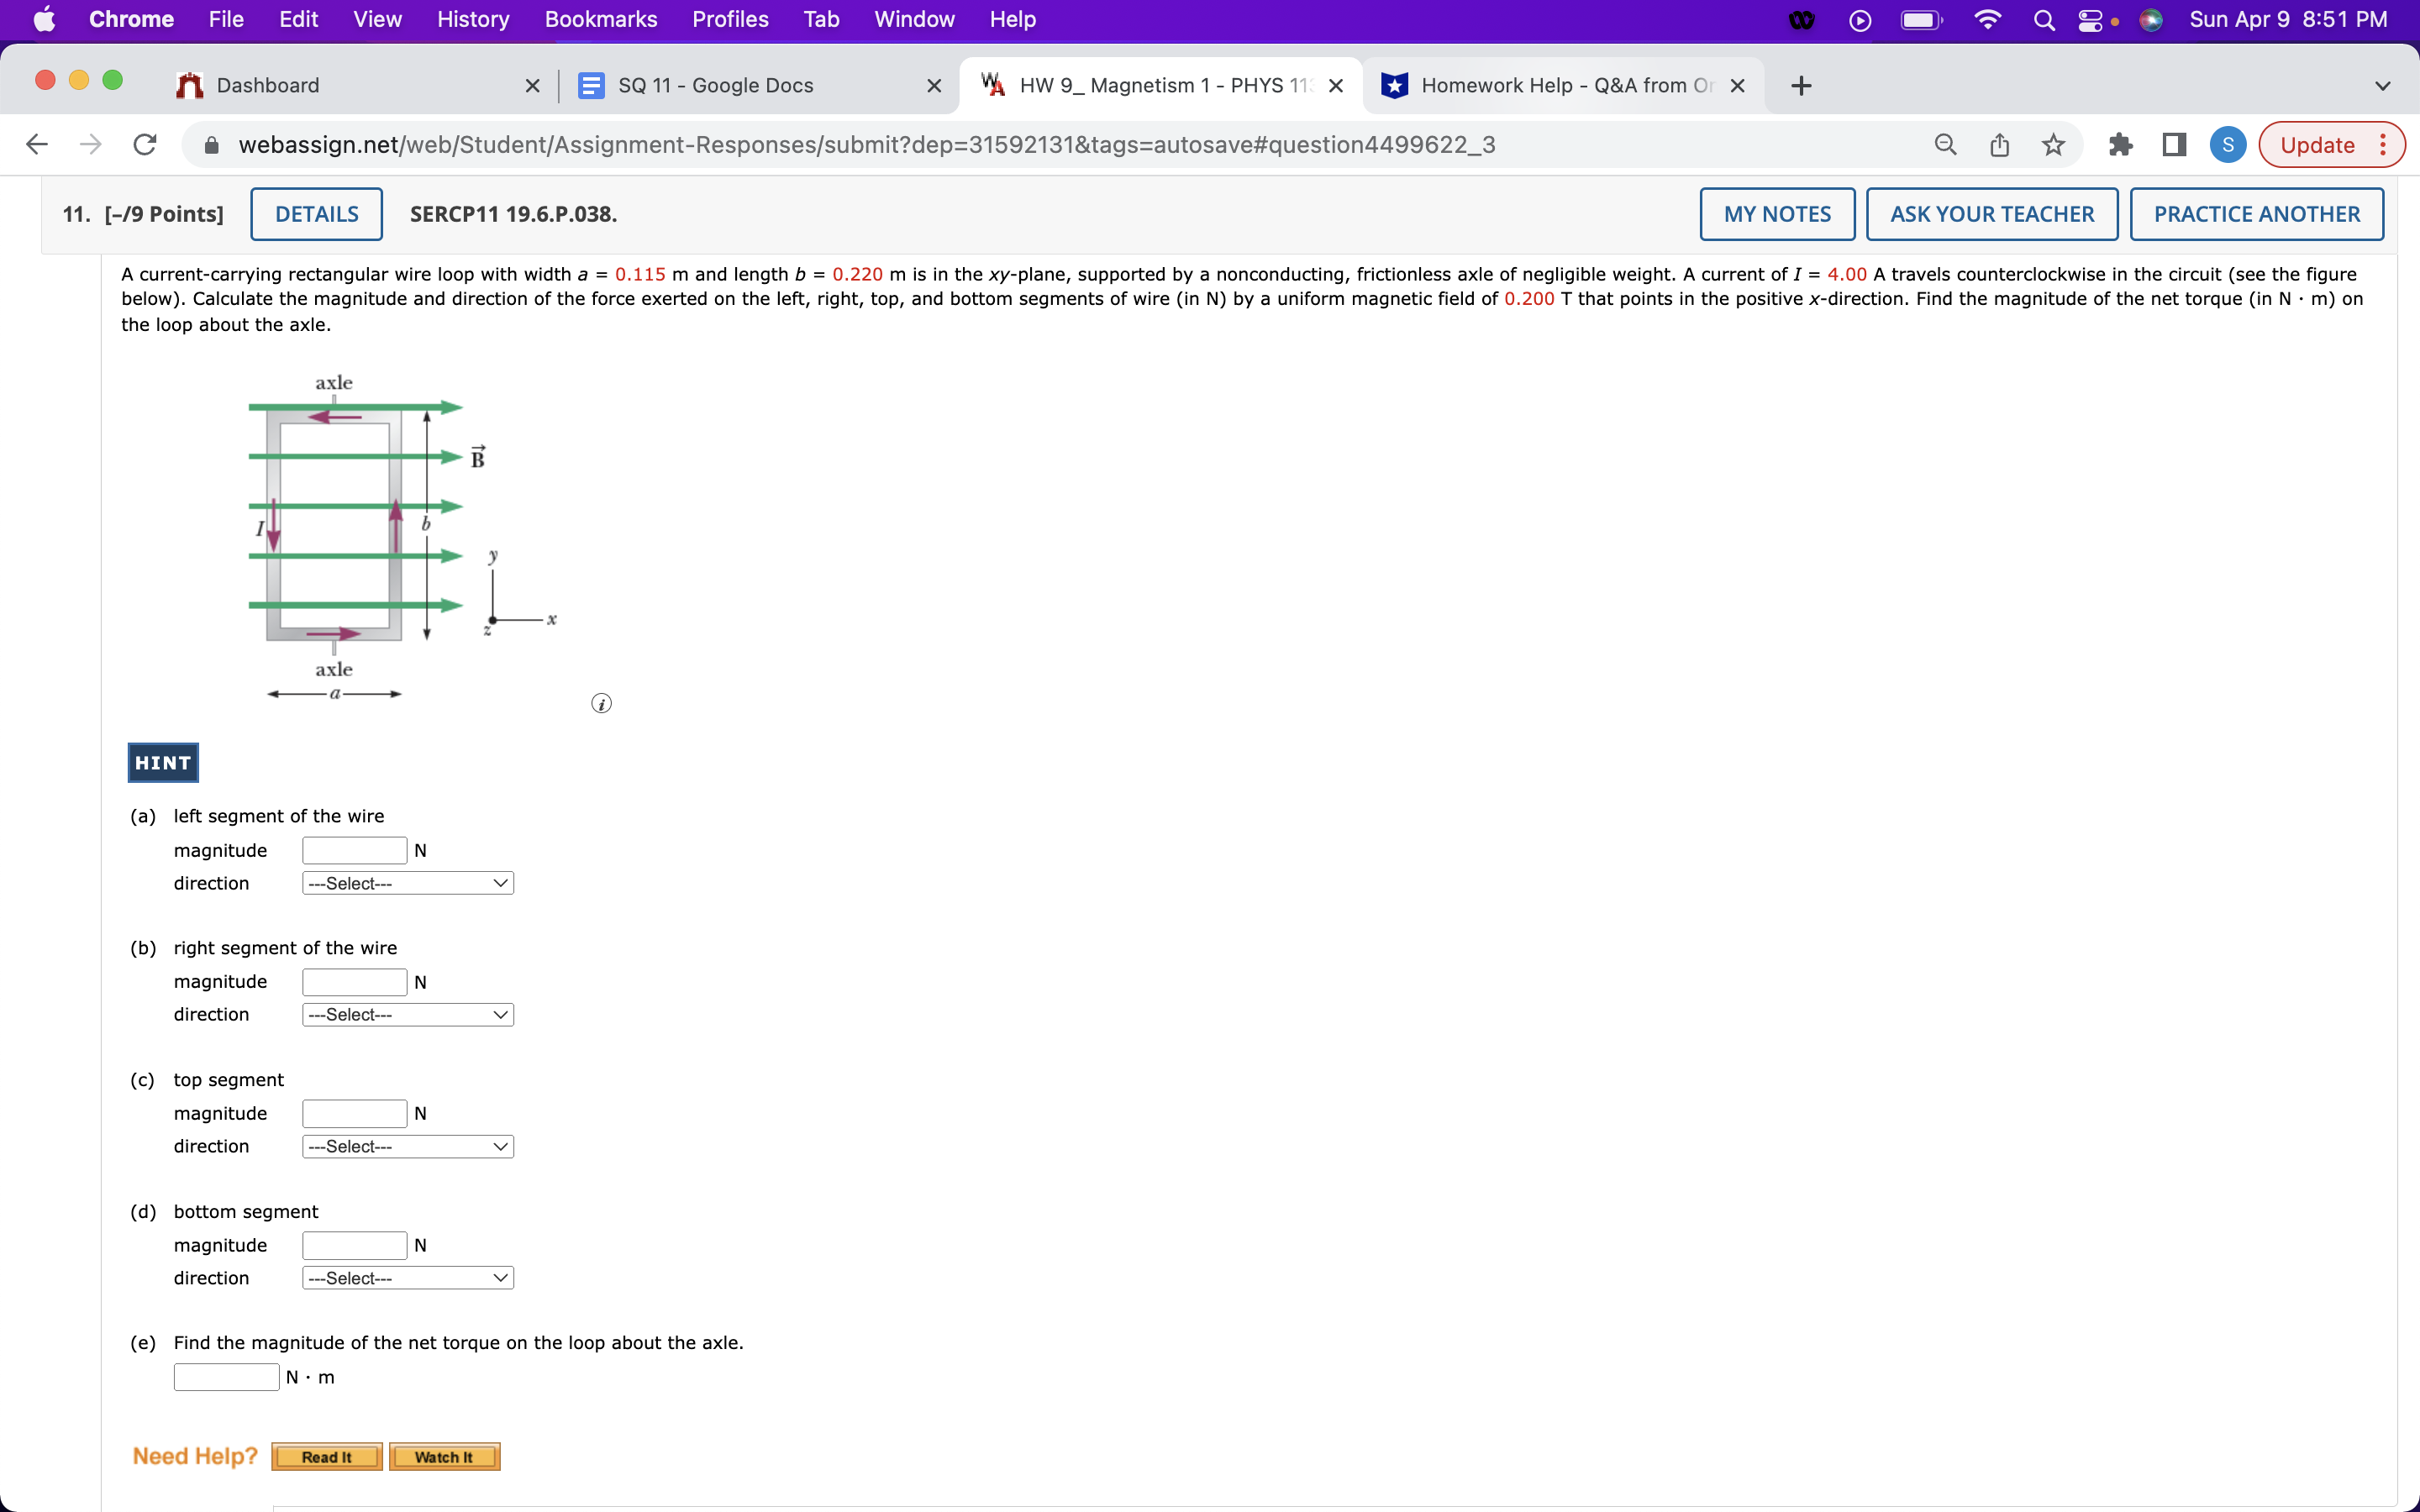2420x1512 pixels.
Task: Expand the tab search chevron at top right
Action: coord(2383,85)
